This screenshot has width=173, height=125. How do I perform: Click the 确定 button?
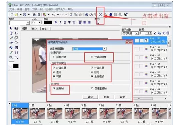(x=91, y=97)
